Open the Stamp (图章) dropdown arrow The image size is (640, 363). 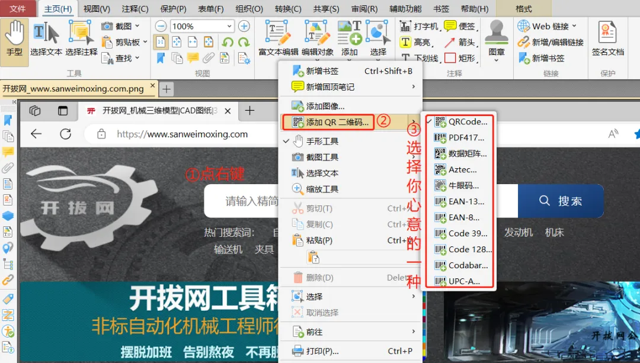(x=497, y=60)
